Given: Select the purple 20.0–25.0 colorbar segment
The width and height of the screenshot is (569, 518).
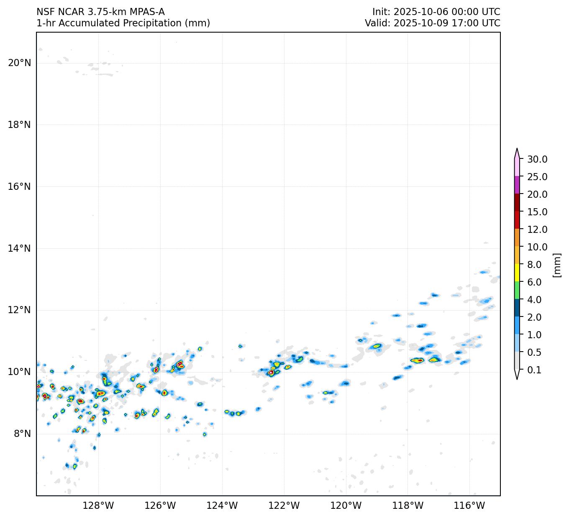Looking at the screenshot, I should [x=517, y=185].
